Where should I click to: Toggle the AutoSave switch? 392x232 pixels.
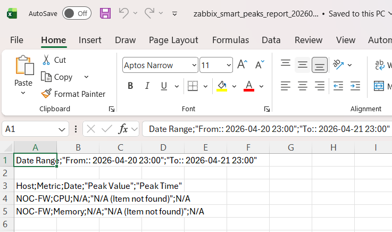coord(77,13)
